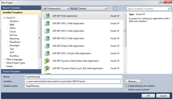
Task: Click the category tree scroll up arrow
Action: click(x=39, y=16)
